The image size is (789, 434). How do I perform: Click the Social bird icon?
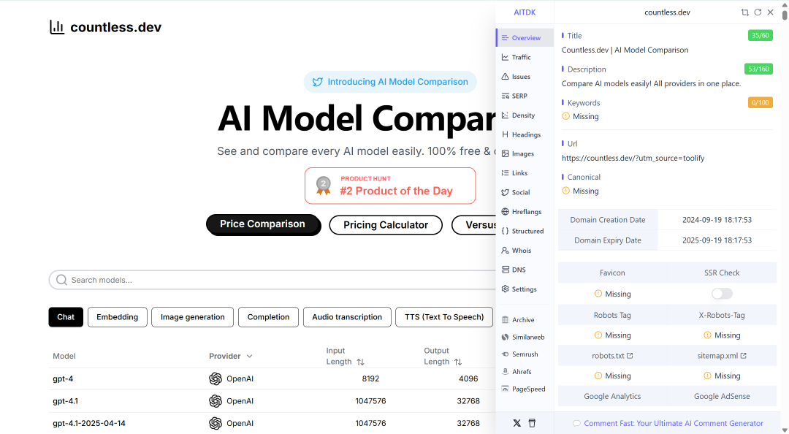click(x=506, y=192)
